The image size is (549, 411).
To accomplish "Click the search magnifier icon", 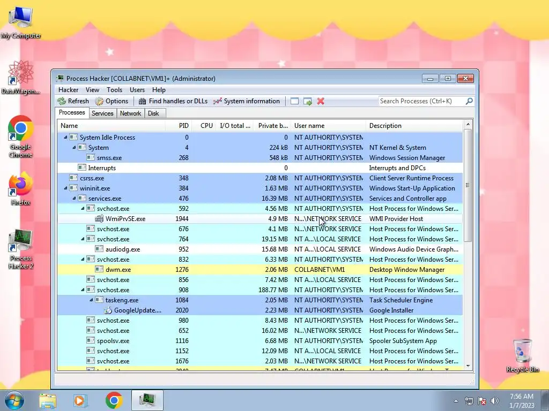I will click(469, 101).
